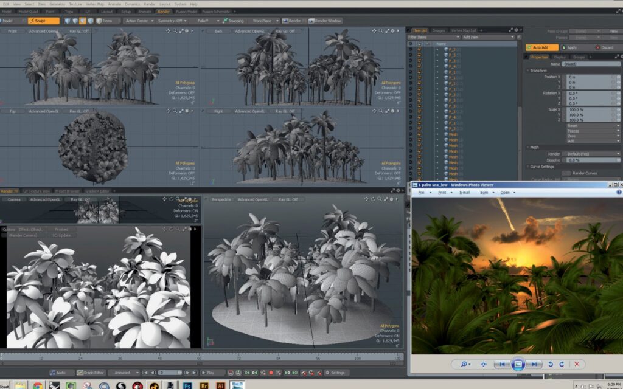Open the Action Center dropdown
Image resolution: width=623 pixels, height=389 pixels.
tap(138, 21)
